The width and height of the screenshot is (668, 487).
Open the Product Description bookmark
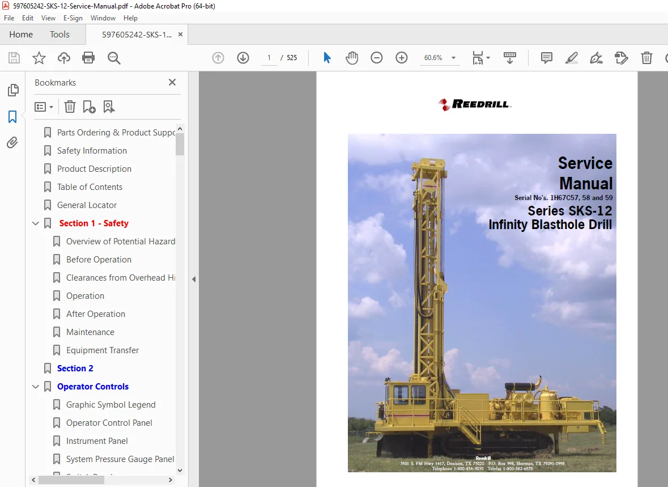(x=94, y=169)
